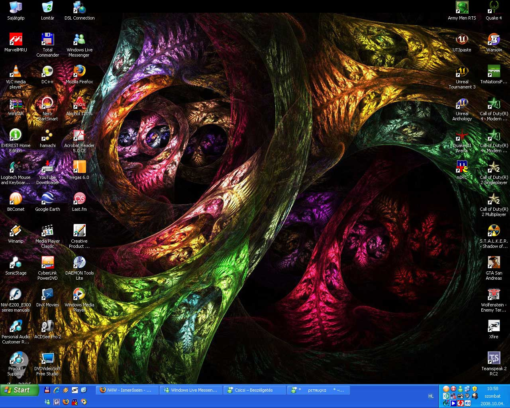Image resolution: width=510 pixels, height=408 pixels.
Task: Launch the DSL Connection shortcut
Action: [80, 11]
